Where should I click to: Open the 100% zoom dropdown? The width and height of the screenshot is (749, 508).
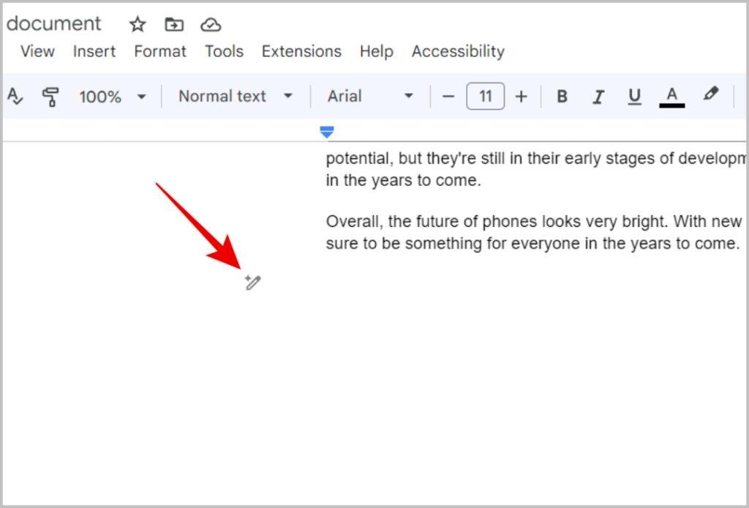coord(113,97)
